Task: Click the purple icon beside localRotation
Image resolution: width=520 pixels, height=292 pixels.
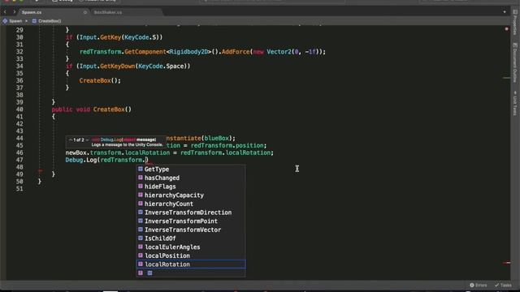Action: coord(141,264)
